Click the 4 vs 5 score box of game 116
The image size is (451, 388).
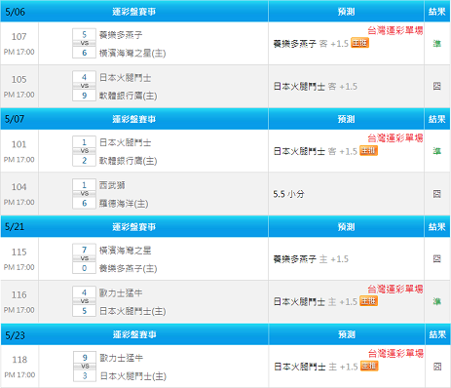tap(84, 301)
